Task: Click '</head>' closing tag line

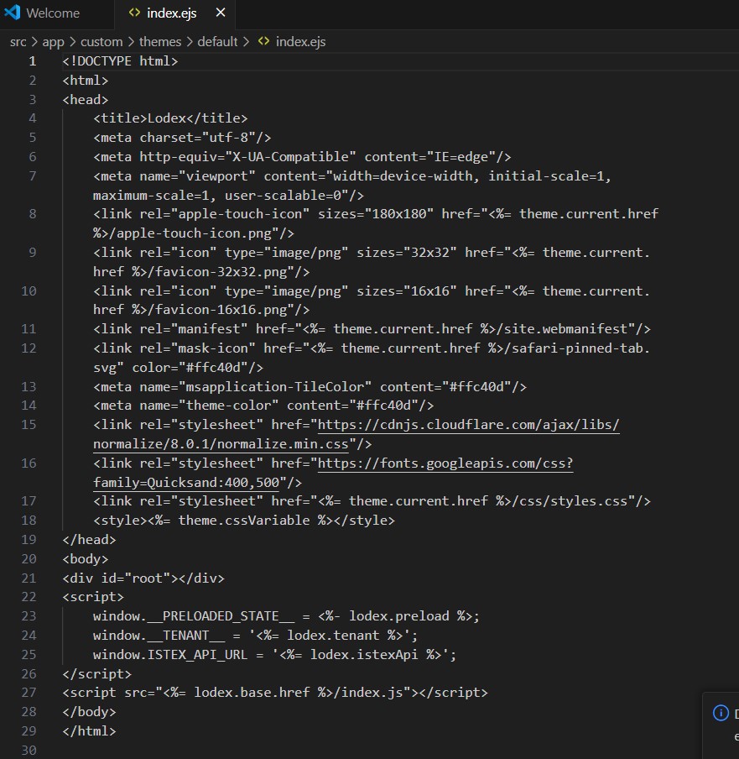Action: point(89,540)
